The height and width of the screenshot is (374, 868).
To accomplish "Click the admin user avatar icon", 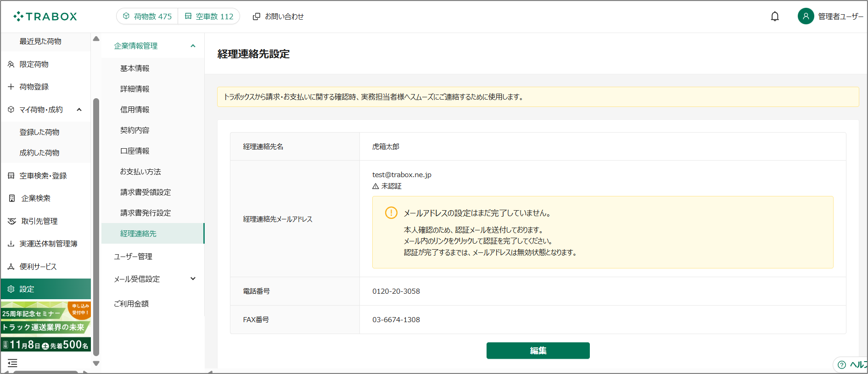I will click(806, 16).
